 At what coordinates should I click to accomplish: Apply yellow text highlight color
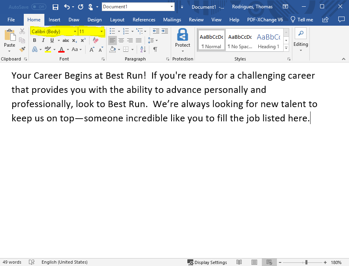48,49
